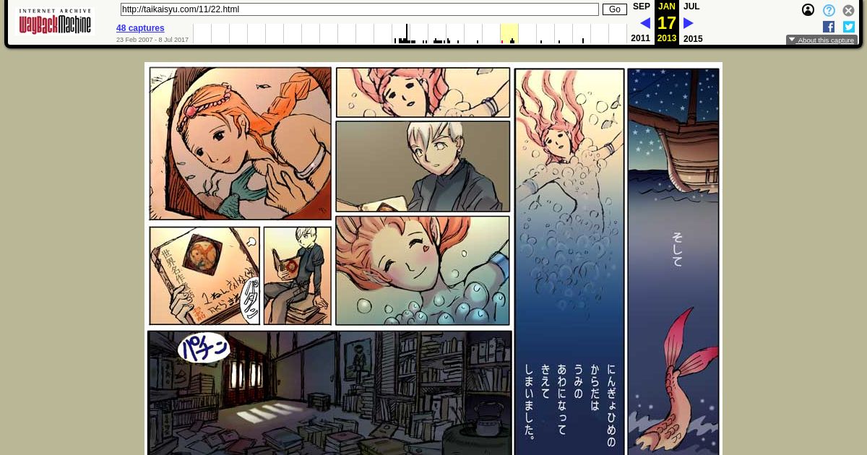Click the URL field showing taikaisyu.com/11/22.html
This screenshot has width=867, height=455.
pos(359,9)
